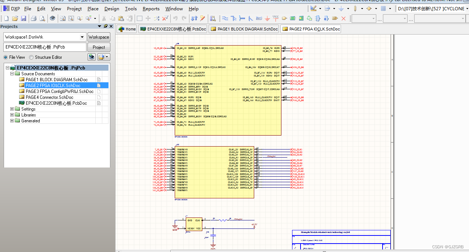Click the Place Bus tool icon
469x252 pixels.
(x=234, y=18)
